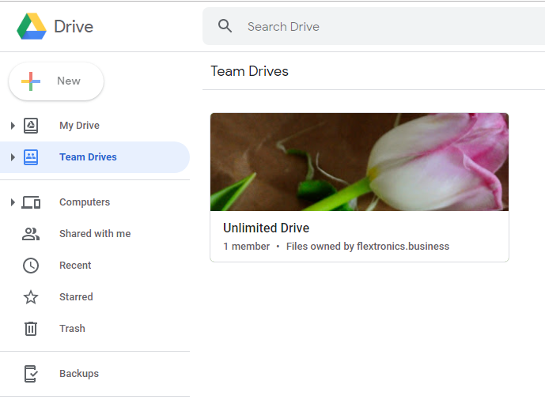
Task: Click the Team Drives sidebar icon
Action: point(31,157)
